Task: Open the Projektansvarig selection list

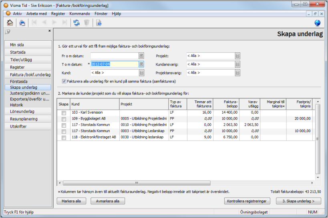Action: pos(237,73)
